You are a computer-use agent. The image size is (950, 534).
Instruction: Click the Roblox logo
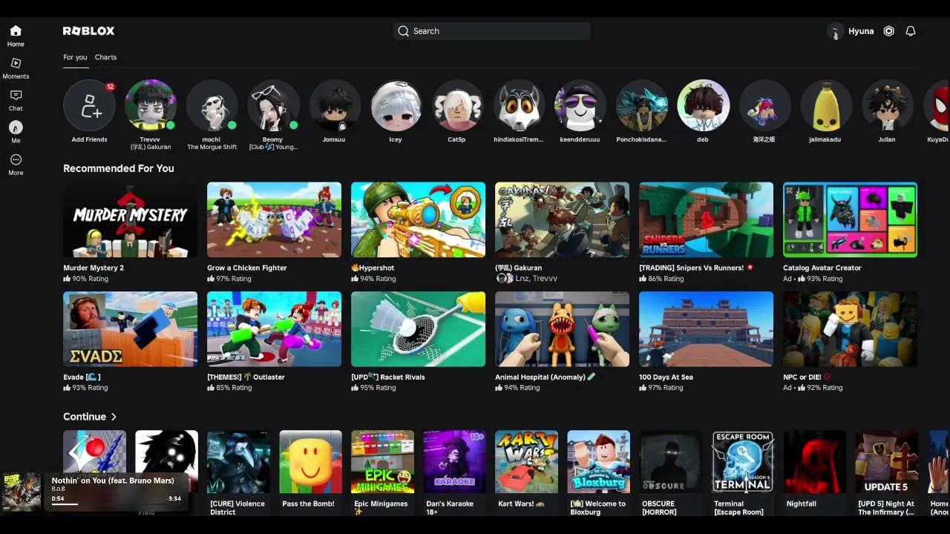point(89,31)
